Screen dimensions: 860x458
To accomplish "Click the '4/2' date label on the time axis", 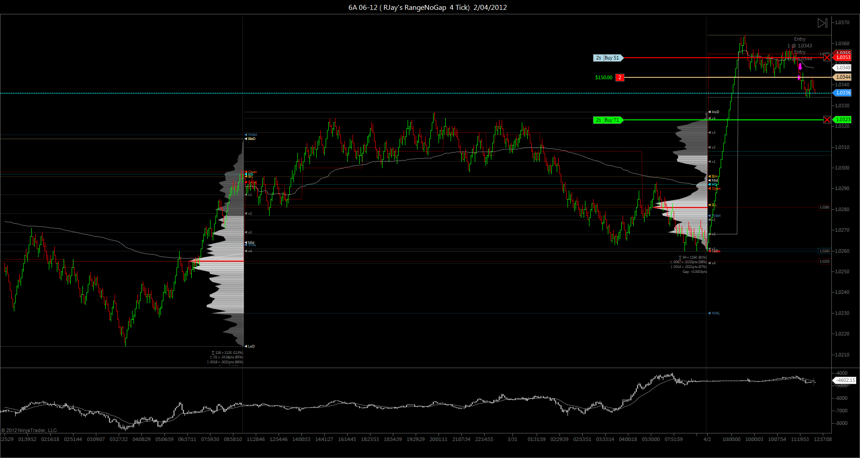I will (x=707, y=439).
